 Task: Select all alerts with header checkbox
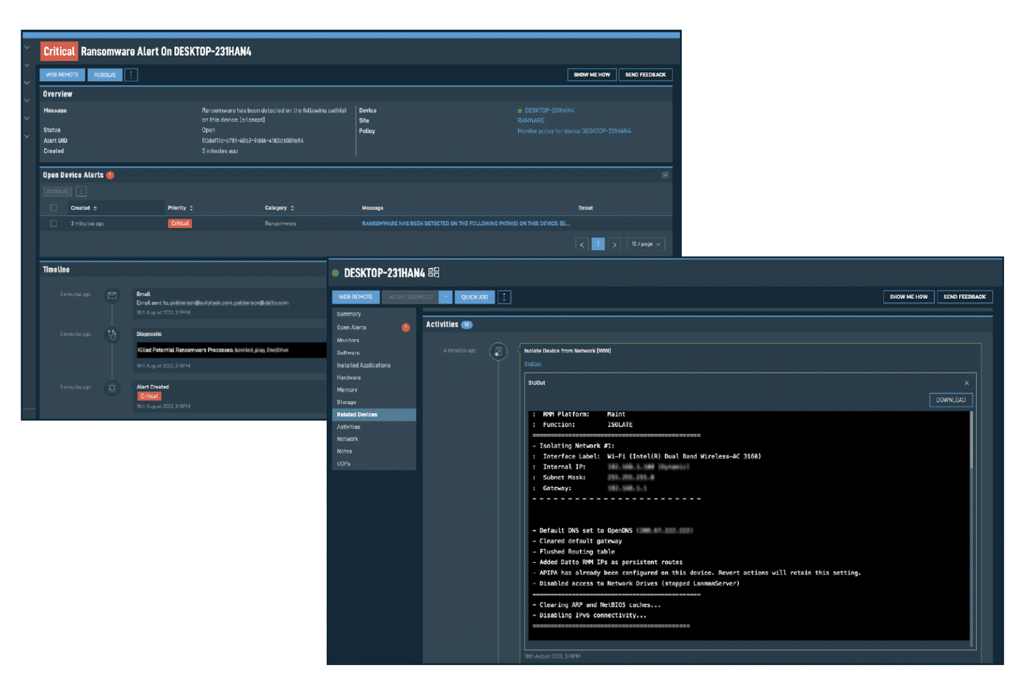tap(54, 208)
